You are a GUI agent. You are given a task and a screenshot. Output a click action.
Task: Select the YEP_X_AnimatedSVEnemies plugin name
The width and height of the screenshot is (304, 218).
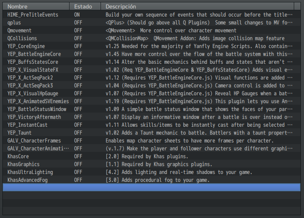coord(38,101)
